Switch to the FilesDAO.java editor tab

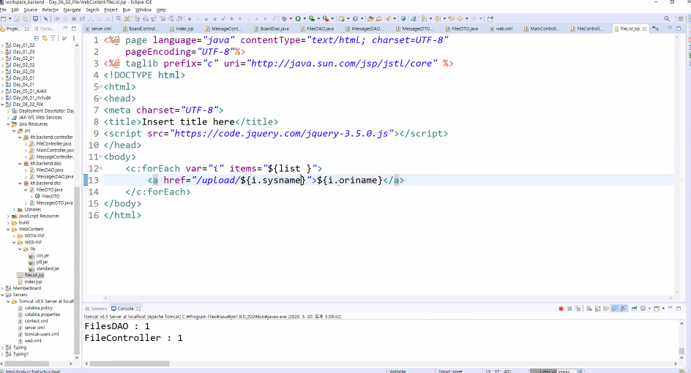click(x=320, y=29)
